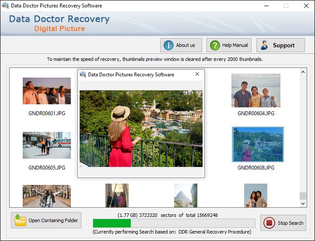The height and width of the screenshot is (241, 315).
Task: Click the large preview image of woman in red
Action: (x=141, y=128)
